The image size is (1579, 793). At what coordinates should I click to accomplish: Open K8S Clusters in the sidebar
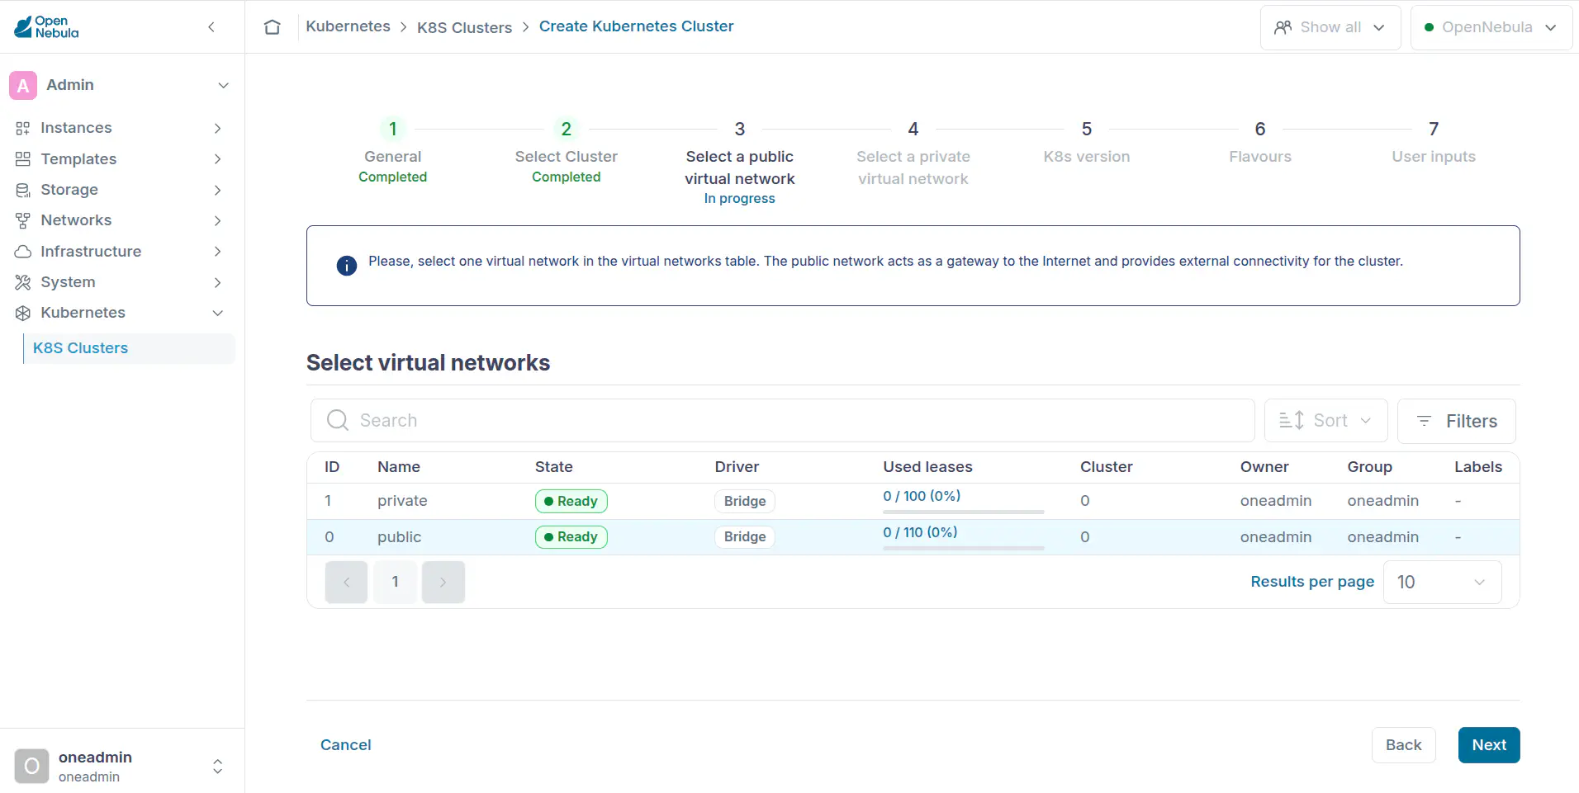click(130, 348)
